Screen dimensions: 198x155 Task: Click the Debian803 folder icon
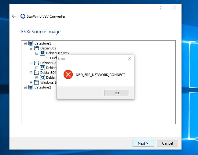[37, 63]
